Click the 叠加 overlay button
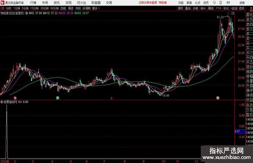Viewport: 253px width, 163px height. [x=188, y=8]
